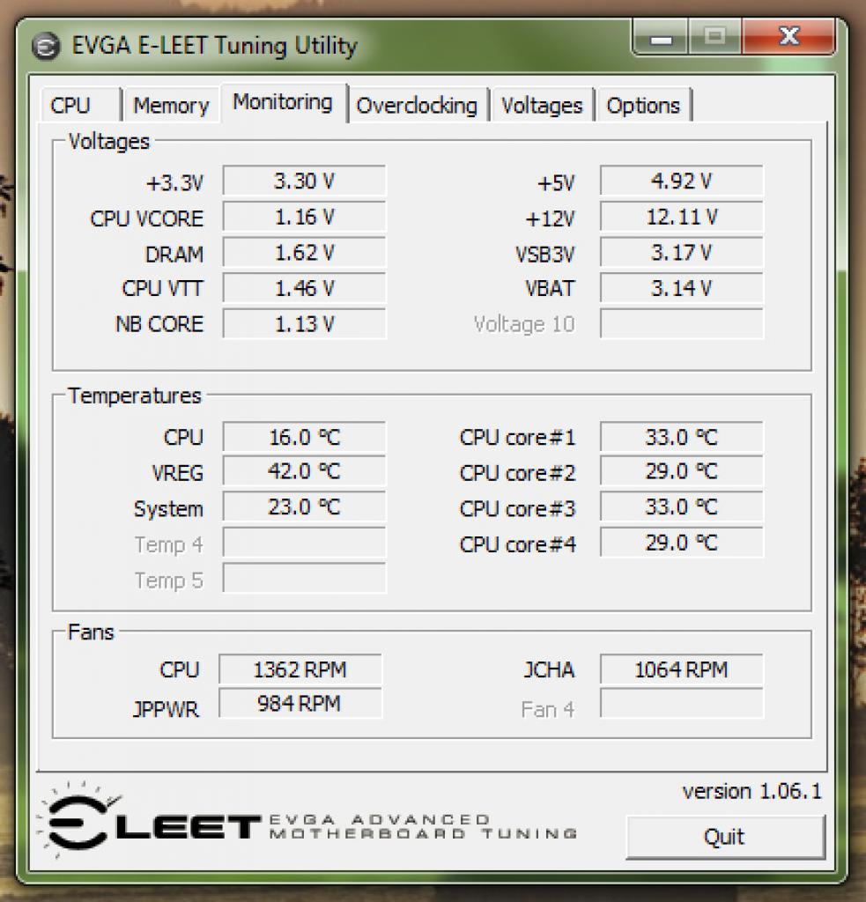Click the Voltages group heading
Viewport: 866px width, 902px height.
click(x=108, y=142)
